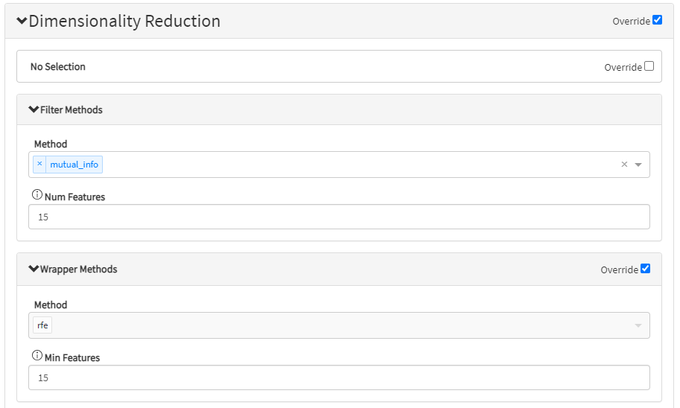Click the Num Features info icon
Viewport: 680px width, 408px height.
coord(37,195)
